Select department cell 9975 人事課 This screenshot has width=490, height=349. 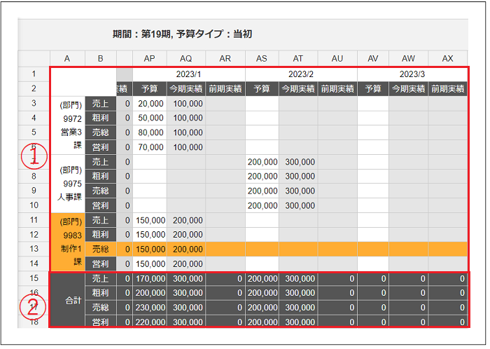click(68, 184)
